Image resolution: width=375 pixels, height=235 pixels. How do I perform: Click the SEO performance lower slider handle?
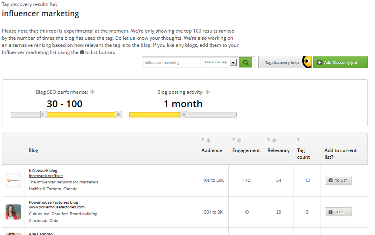click(44, 115)
